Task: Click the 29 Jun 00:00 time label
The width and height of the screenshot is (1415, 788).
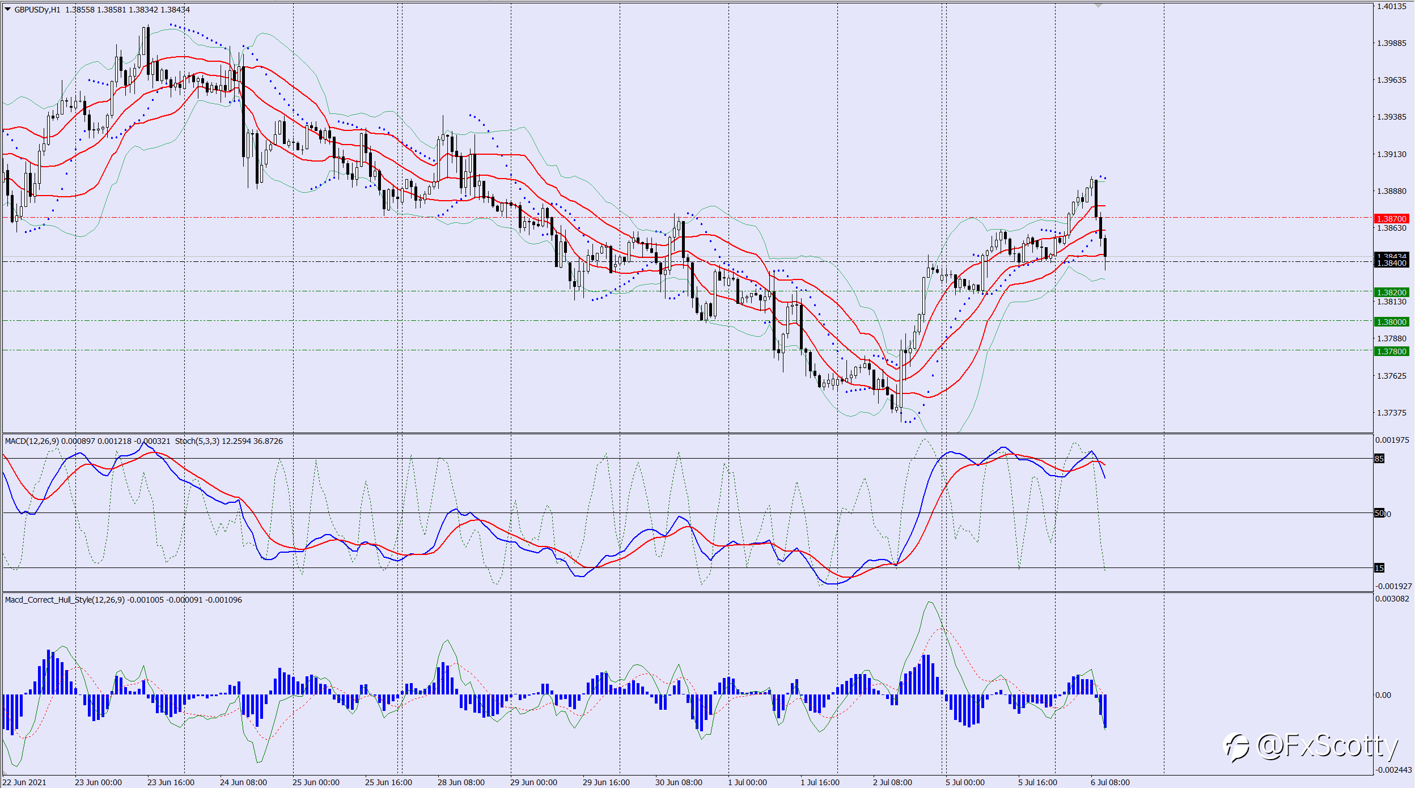Action: (533, 782)
